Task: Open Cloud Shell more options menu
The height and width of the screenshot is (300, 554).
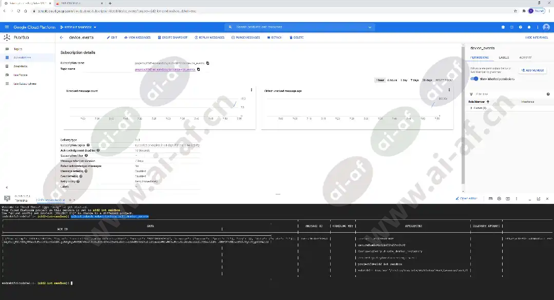Action: tap(517, 199)
